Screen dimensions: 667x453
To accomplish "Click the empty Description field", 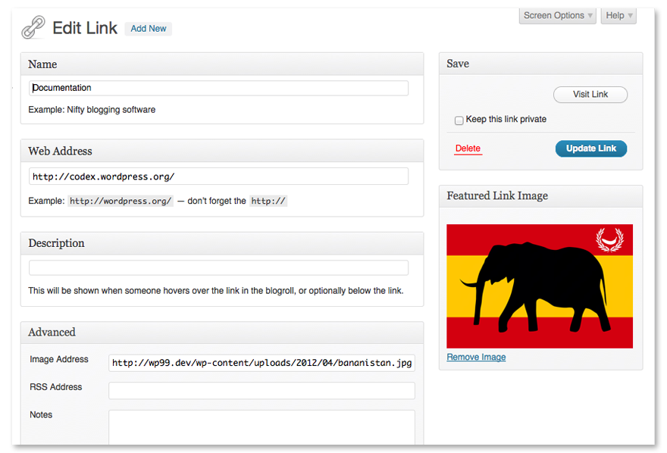I will click(218, 267).
